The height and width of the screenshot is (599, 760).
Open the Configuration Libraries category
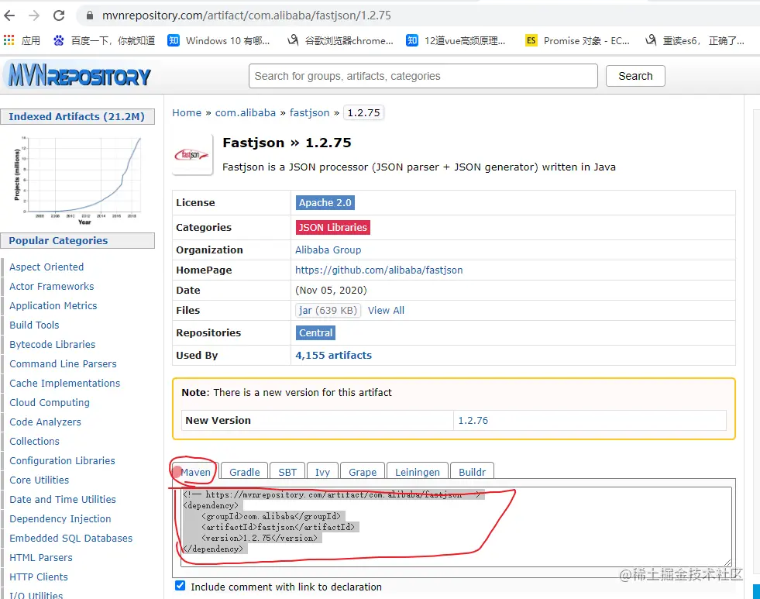click(63, 461)
